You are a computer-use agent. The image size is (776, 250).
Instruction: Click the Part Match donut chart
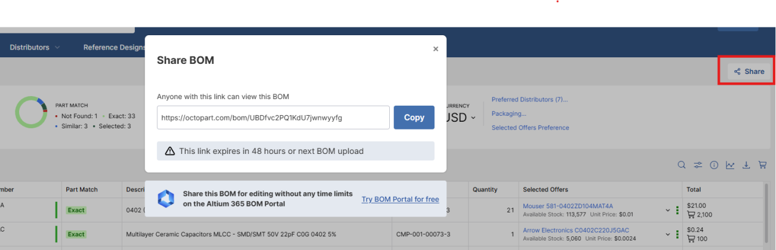[31, 112]
